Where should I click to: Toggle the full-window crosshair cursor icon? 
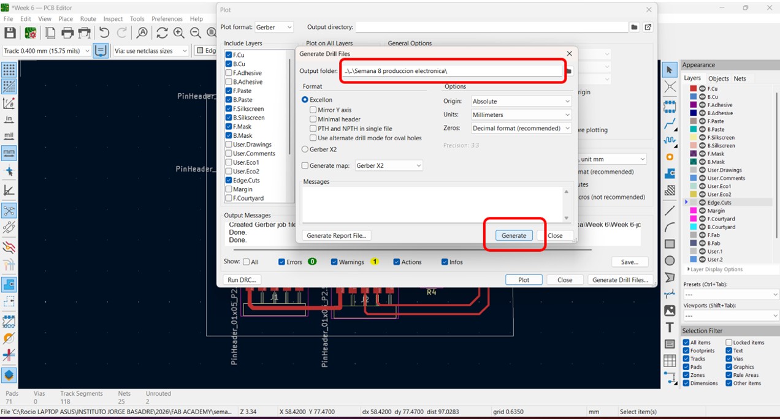(9, 172)
